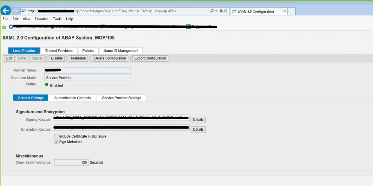Open the Name ID Management tab

click(121, 51)
